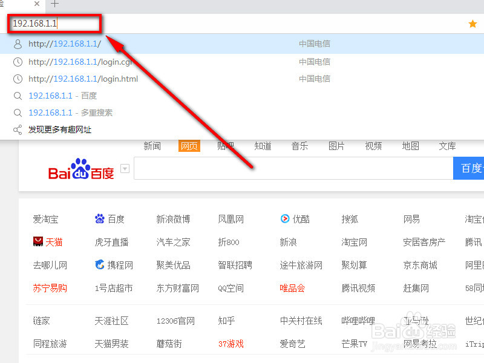The image size is (484, 363).
Task: Click the paw icon beside 百度 site link
Action: 100,218
